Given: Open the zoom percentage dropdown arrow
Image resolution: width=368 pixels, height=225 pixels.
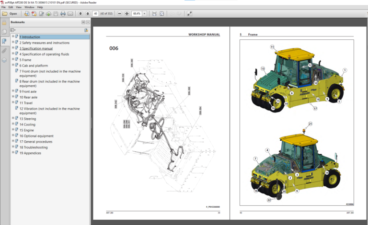Looking at the screenshot, I should click(x=145, y=14).
